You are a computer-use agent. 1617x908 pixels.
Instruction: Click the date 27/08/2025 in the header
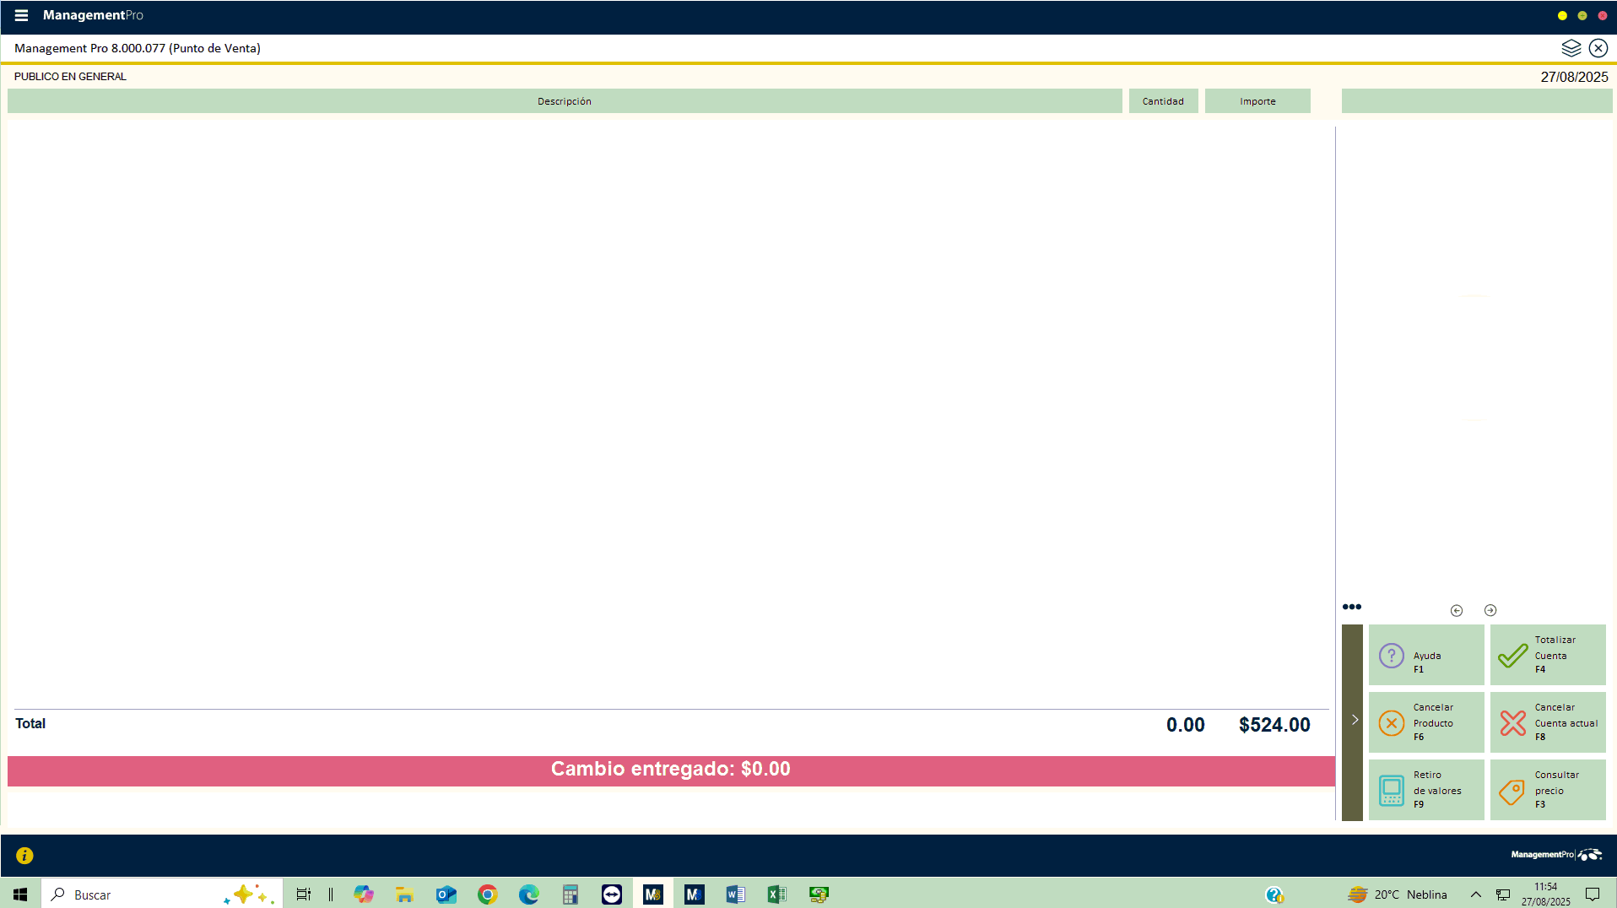click(x=1574, y=77)
